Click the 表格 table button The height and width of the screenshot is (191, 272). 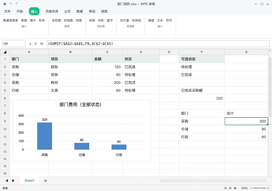[24, 21]
